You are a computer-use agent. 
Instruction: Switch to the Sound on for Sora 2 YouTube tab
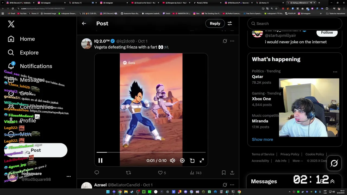144,3
